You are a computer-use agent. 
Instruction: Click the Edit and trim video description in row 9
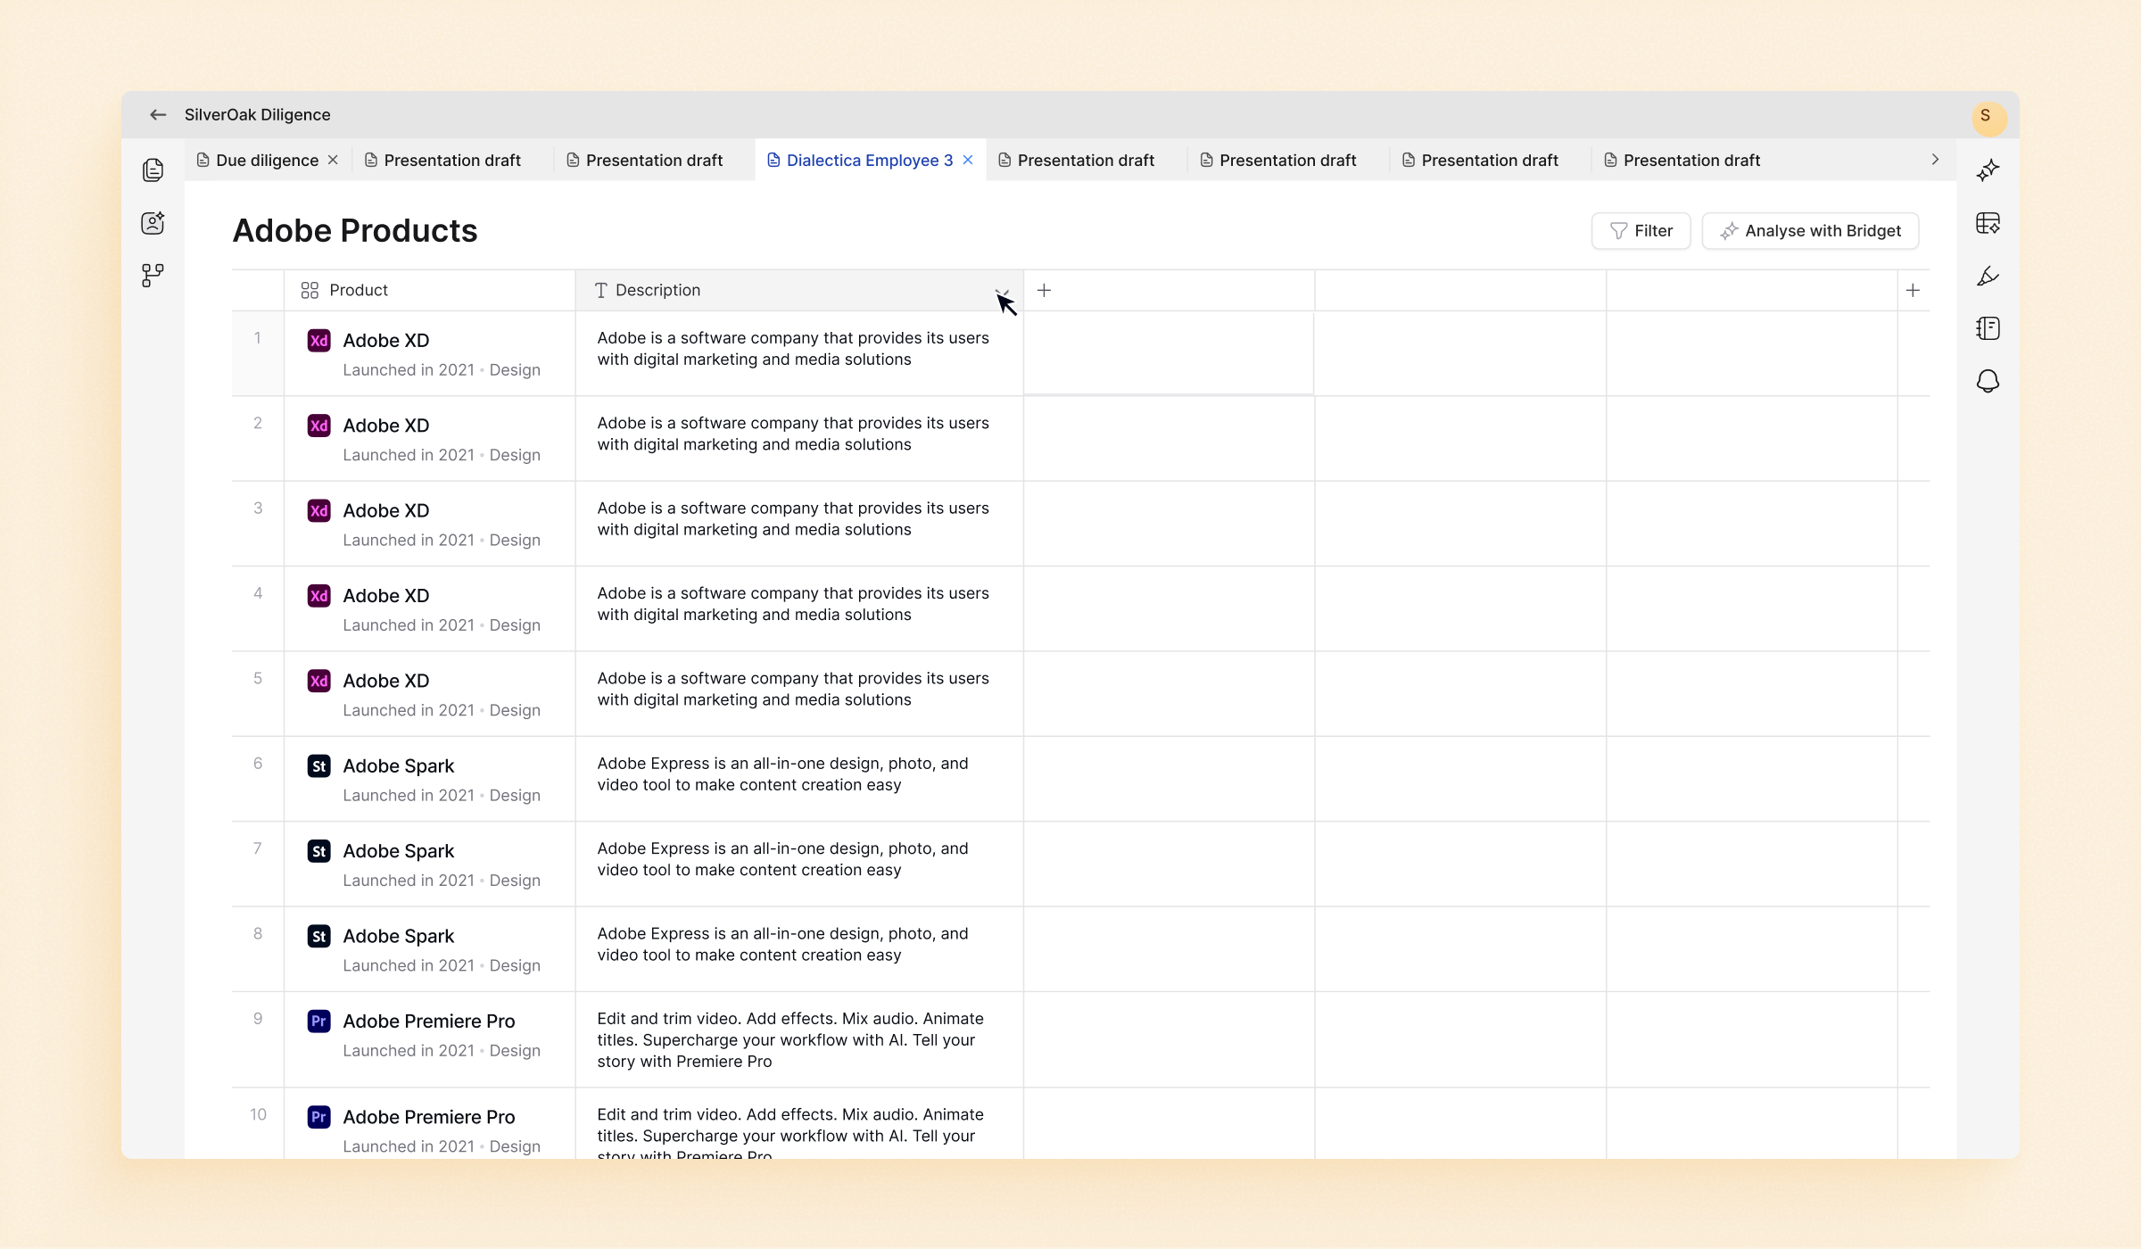(x=790, y=1040)
